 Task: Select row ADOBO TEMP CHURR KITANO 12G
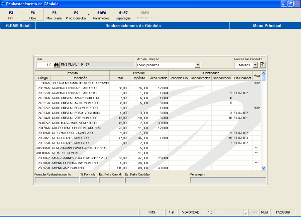[x=148, y=128]
